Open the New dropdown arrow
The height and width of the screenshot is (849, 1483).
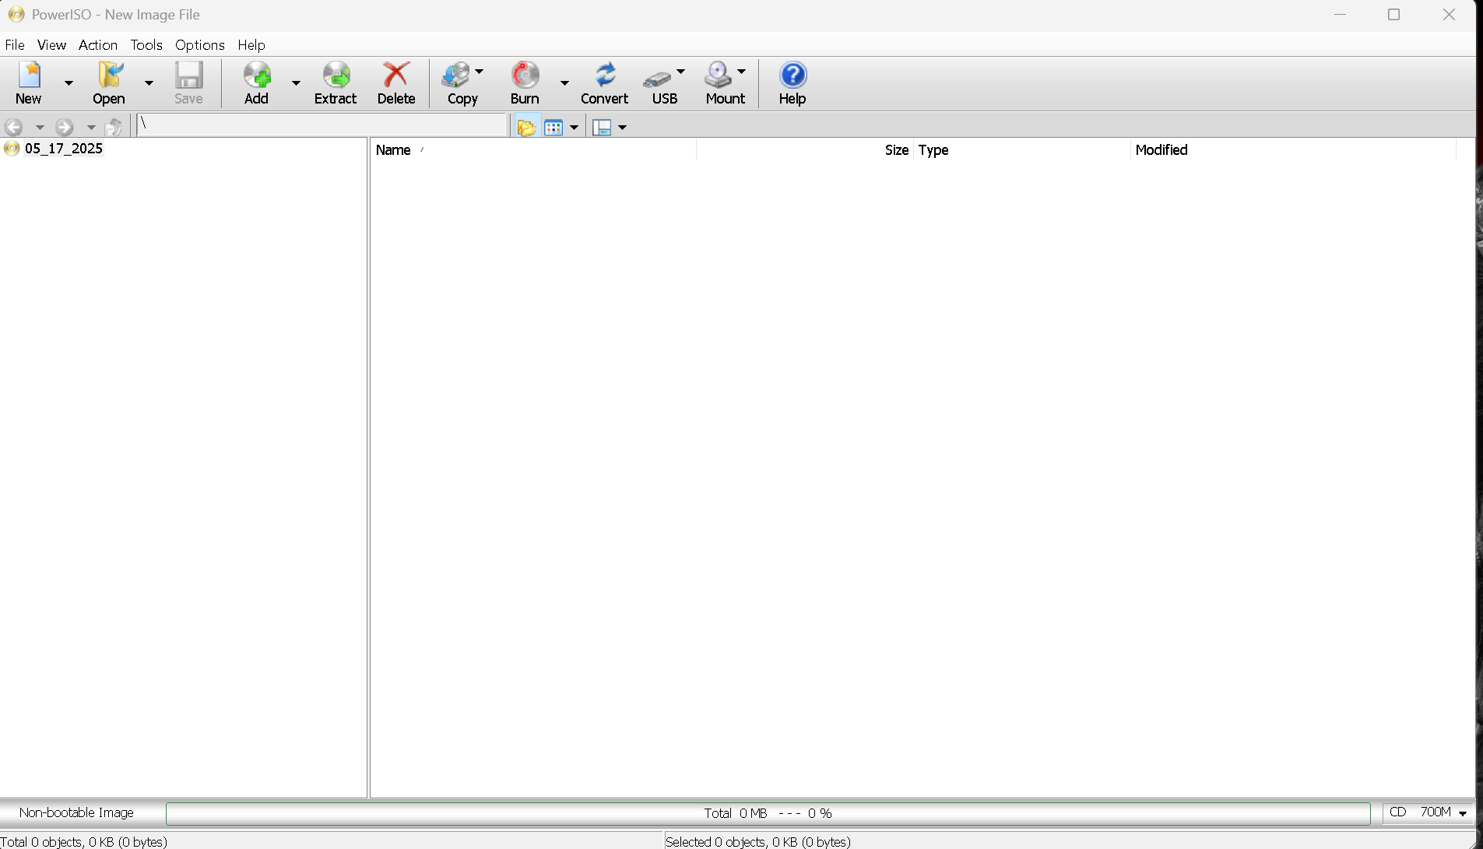coord(69,82)
